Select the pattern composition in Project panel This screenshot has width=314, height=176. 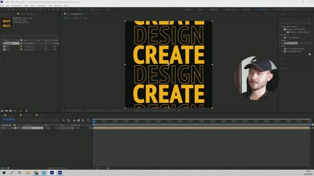click(x=11, y=44)
